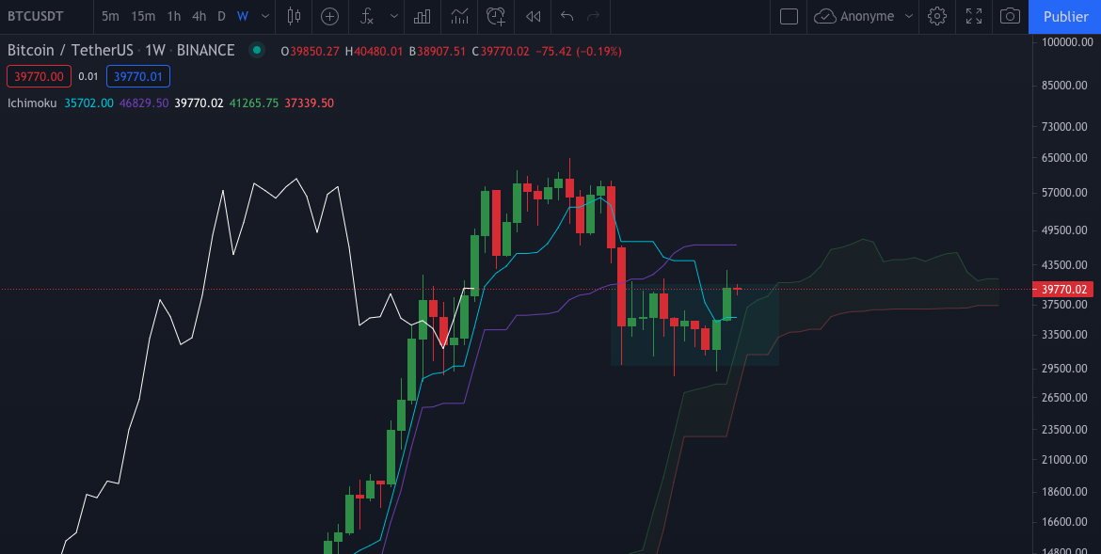Open the compare or add symbol tool
This screenshot has height=554, width=1101.
(x=329, y=16)
